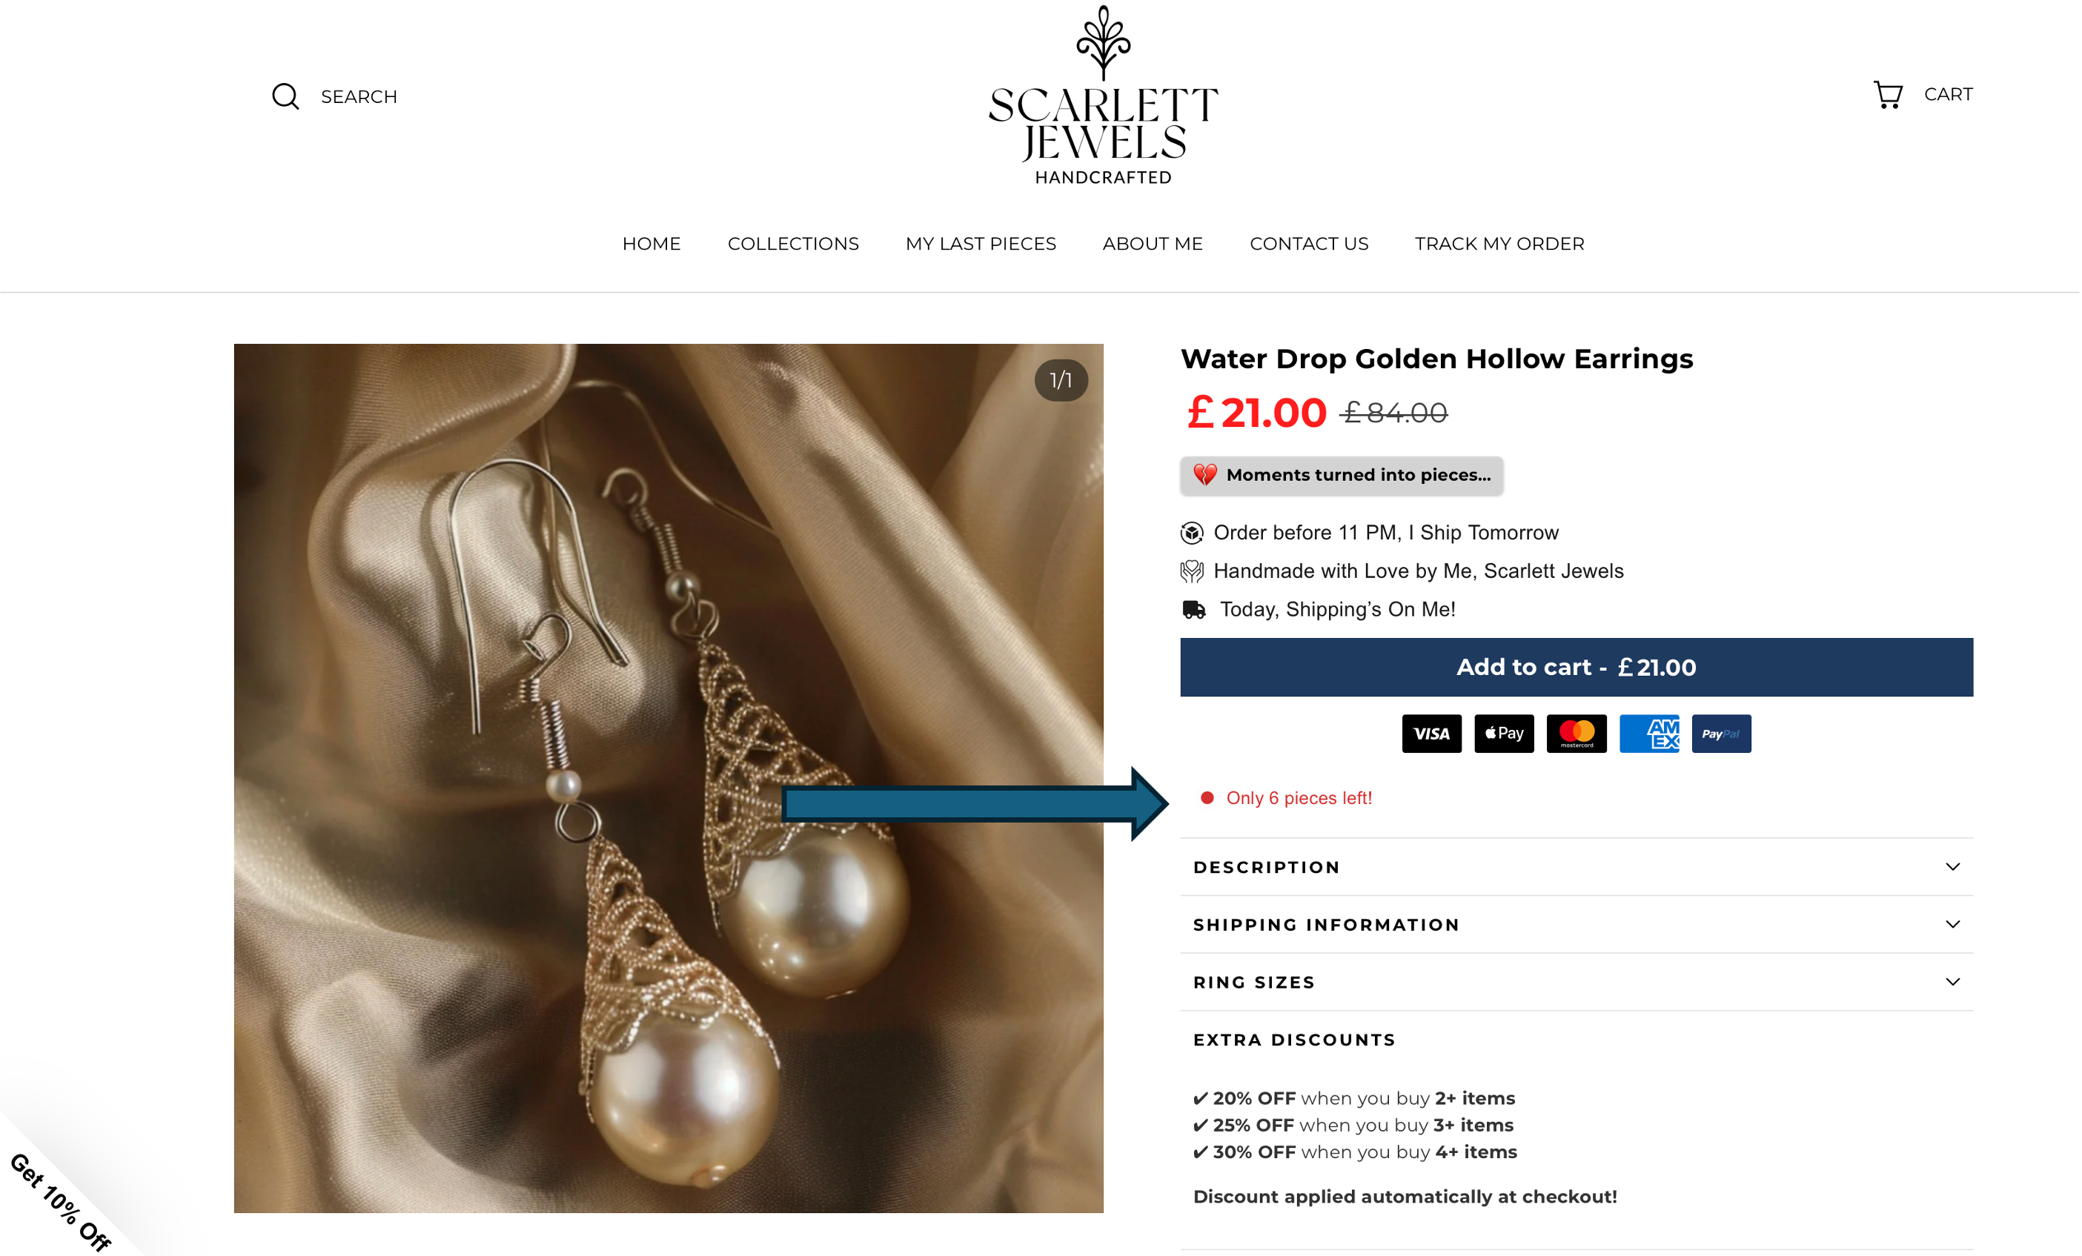The image size is (2082, 1256).
Task: Open the shopping cart icon
Action: (1889, 94)
